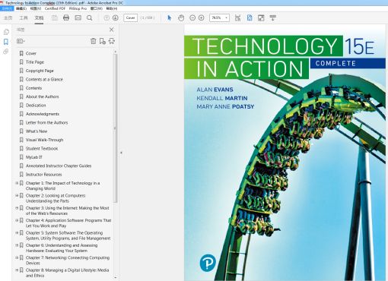Open the PitStop Pro menu
The image size is (388, 281).
78,8
